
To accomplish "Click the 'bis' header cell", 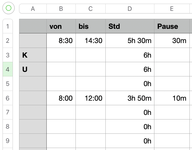I will pos(90,27).
